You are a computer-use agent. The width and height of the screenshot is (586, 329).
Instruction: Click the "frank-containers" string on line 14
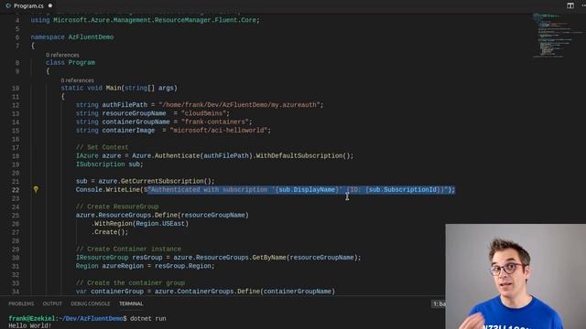click(214, 122)
